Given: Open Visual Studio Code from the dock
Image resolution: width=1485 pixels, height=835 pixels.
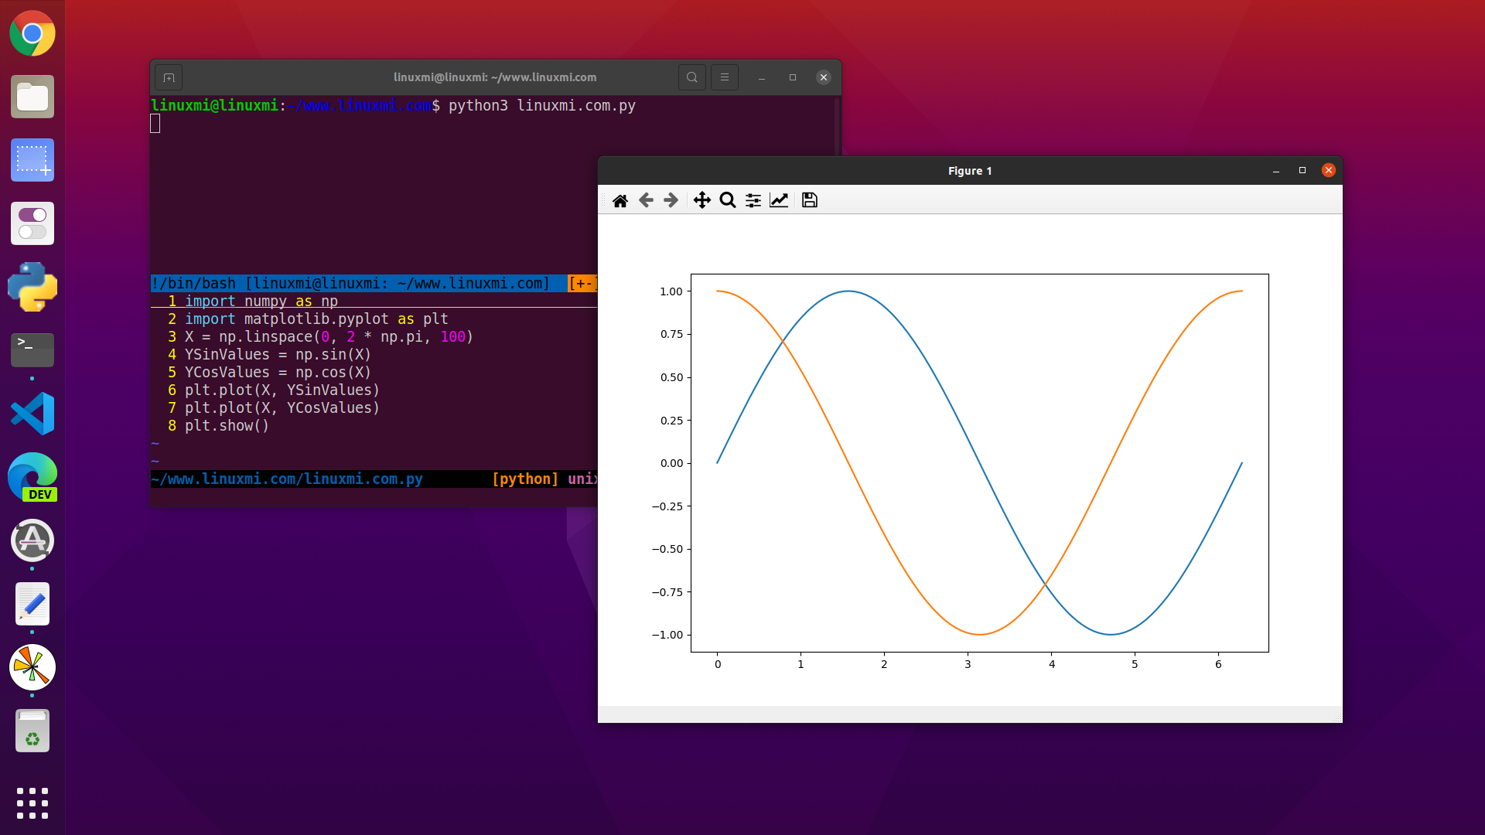Looking at the screenshot, I should click(x=32, y=414).
